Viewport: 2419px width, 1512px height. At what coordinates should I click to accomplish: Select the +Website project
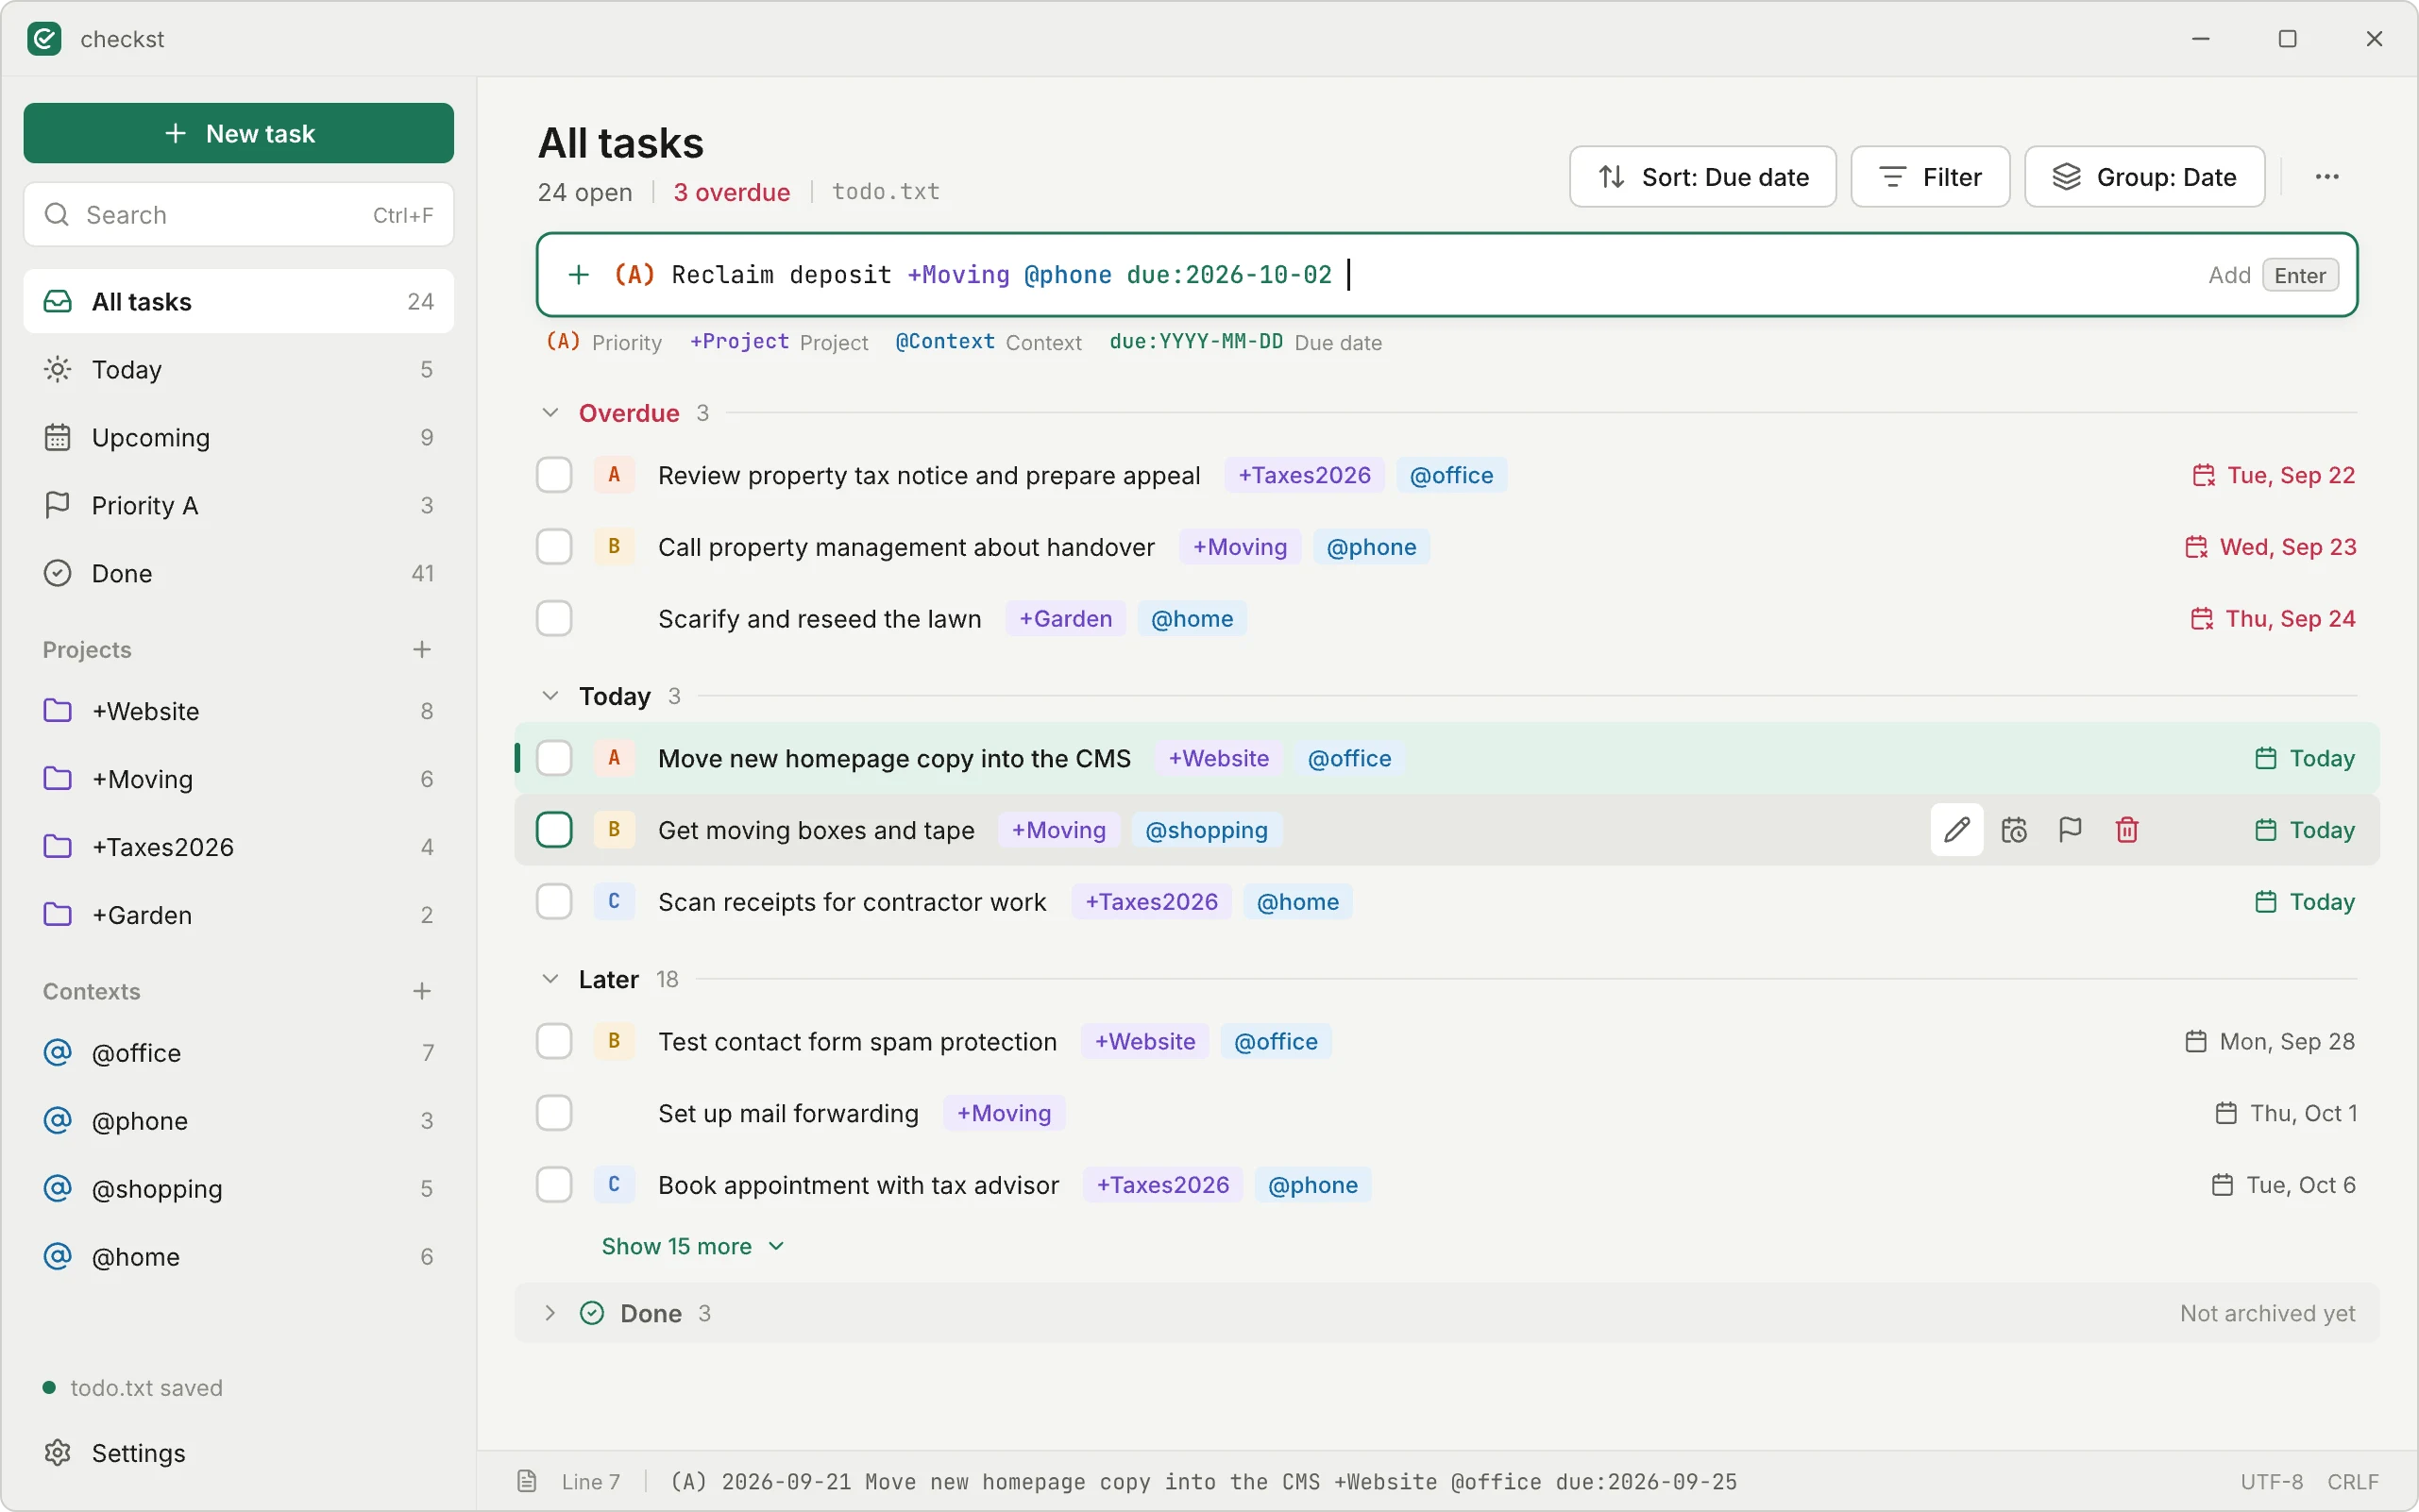[x=238, y=711]
